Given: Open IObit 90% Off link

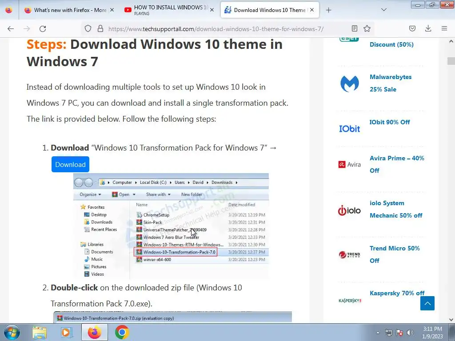Looking at the screenshot, I should point(389,122).
